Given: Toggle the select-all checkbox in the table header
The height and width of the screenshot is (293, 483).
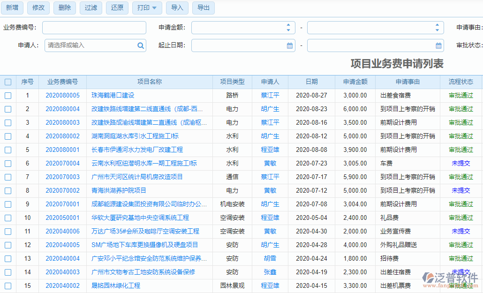Looking at the screenshot, I should pyautogui.click(x=8, y=82).
